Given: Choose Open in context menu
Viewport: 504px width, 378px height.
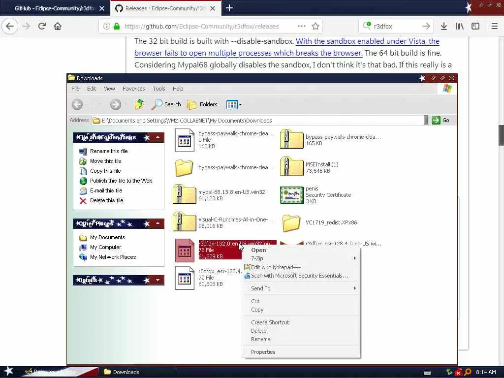Looking at the screenshot, I should pos(301,250).
